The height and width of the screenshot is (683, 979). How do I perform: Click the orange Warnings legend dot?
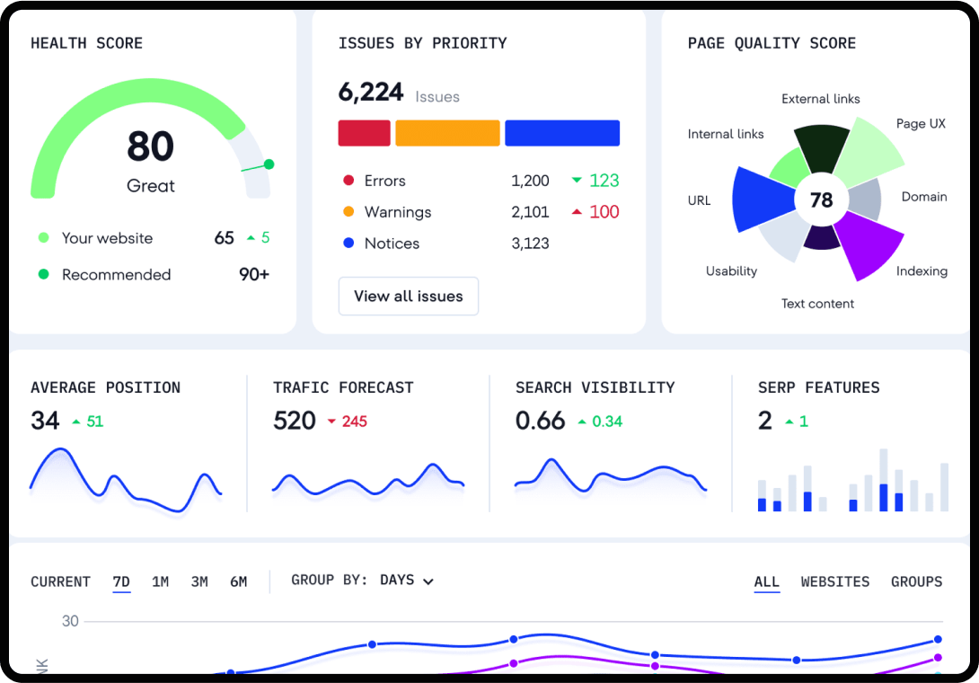pyautogui.click(x=349, y=212)
